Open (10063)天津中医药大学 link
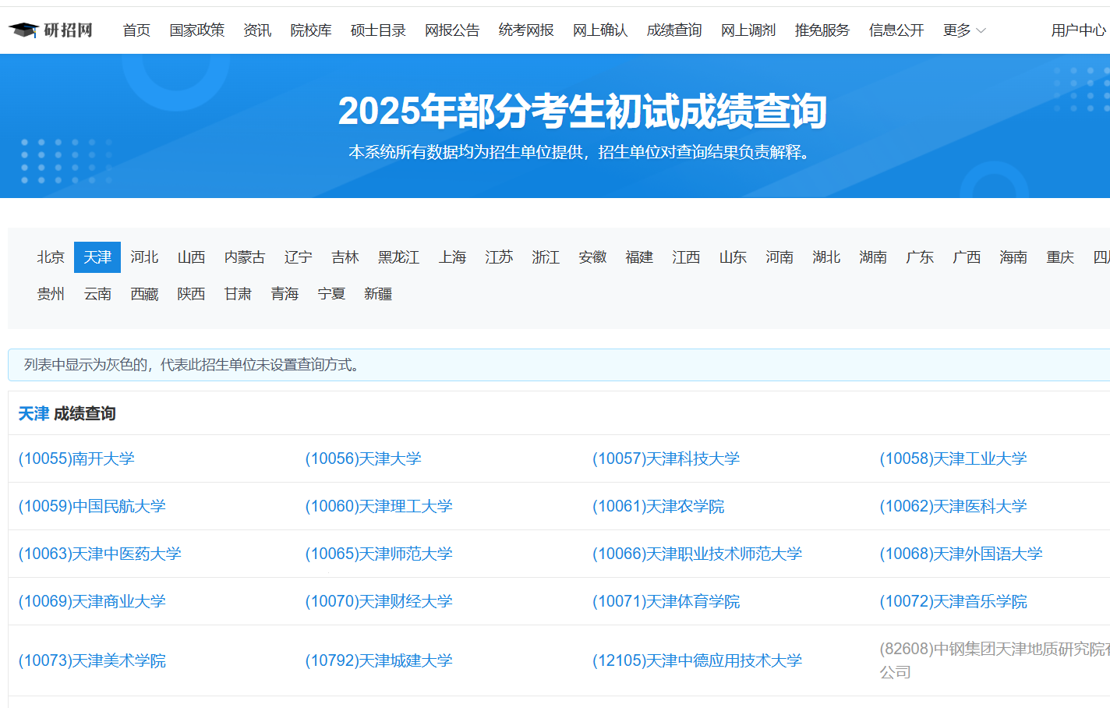The width and height of the screenshot is (1110, 708). 100,554
